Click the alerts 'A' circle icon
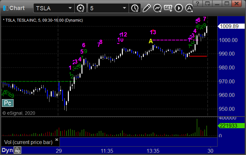The height and width of the screenshot is (155, 246). pyautogui.click(x=189, y=8)
